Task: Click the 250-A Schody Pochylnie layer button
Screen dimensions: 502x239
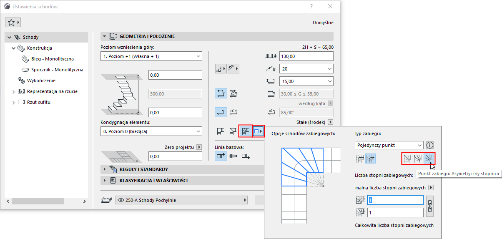Action: [181, 200]
